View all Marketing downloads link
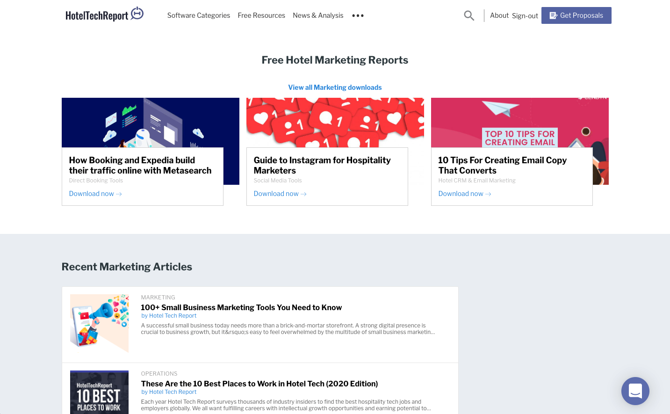Screen dimensions: 670x414 pos(335,87)
